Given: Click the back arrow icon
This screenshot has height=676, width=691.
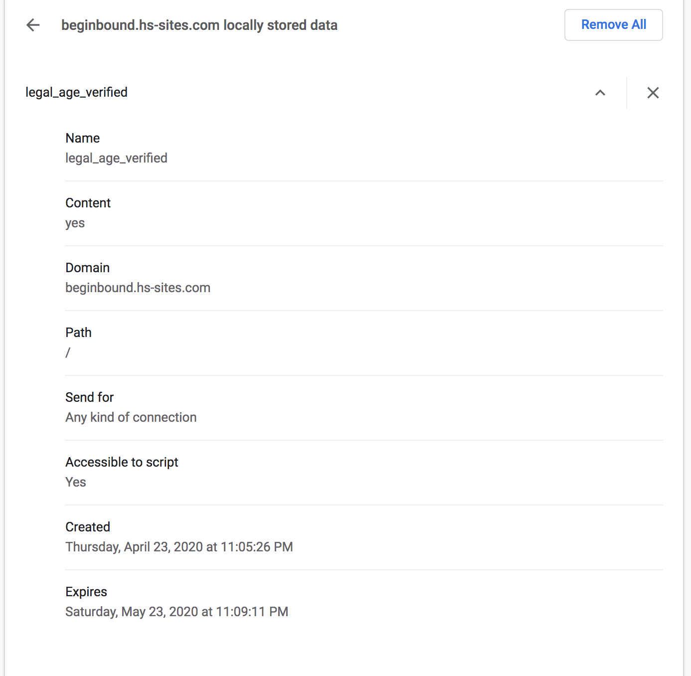Looking at the screenshot, I should coord(33,25).
